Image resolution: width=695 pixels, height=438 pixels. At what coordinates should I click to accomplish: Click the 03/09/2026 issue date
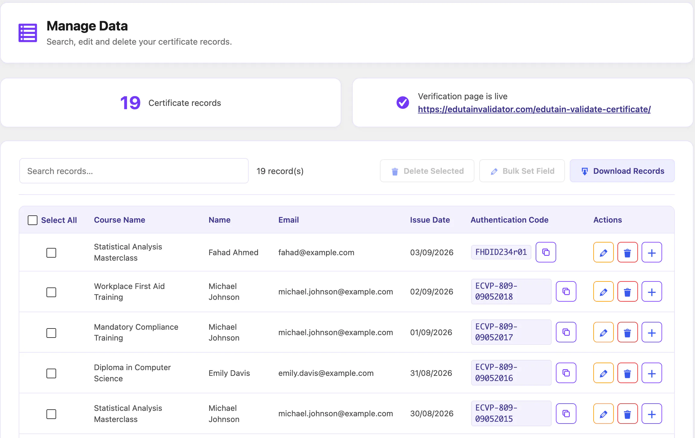(x=432, y=252)
